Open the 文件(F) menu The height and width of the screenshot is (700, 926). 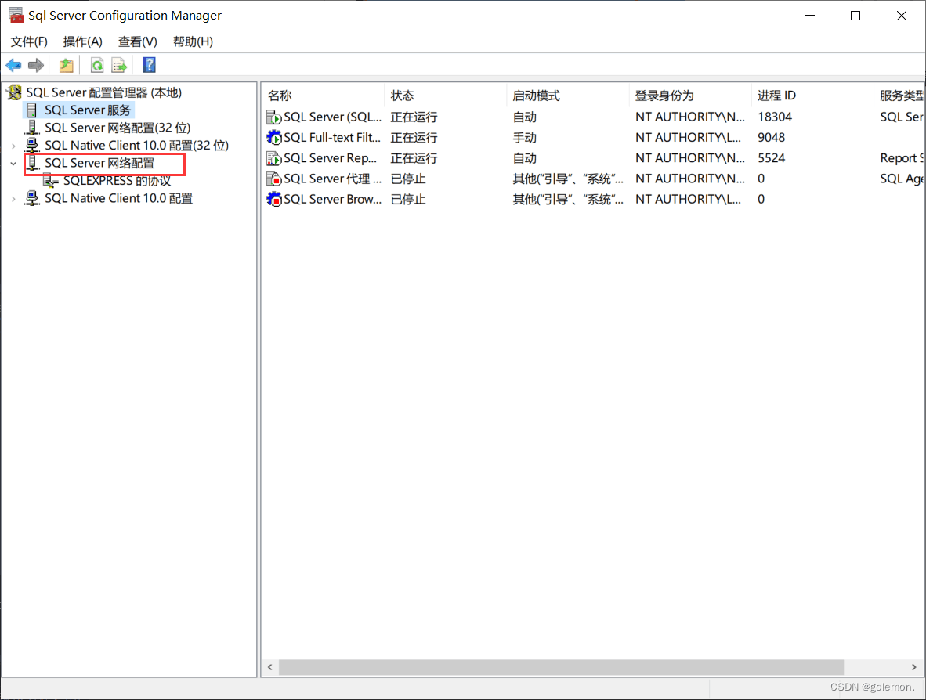(x=29, y=42)
